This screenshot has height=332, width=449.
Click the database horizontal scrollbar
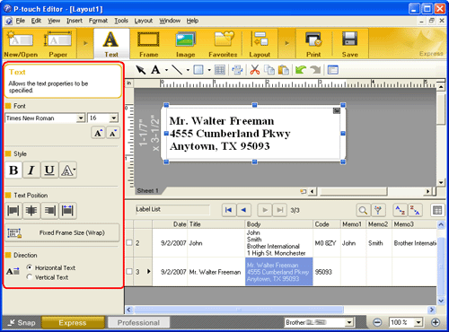pyautogui.click(x=239, y=310)
